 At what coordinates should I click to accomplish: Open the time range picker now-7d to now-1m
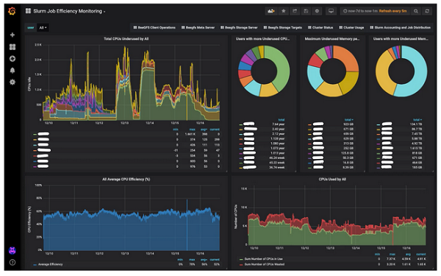pos(361,11)
